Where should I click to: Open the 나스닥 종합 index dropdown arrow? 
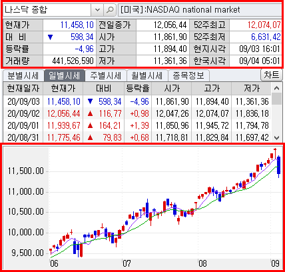(97, 10)
